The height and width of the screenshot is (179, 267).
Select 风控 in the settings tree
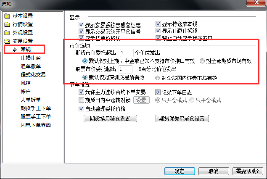click(x=26, y=83)
